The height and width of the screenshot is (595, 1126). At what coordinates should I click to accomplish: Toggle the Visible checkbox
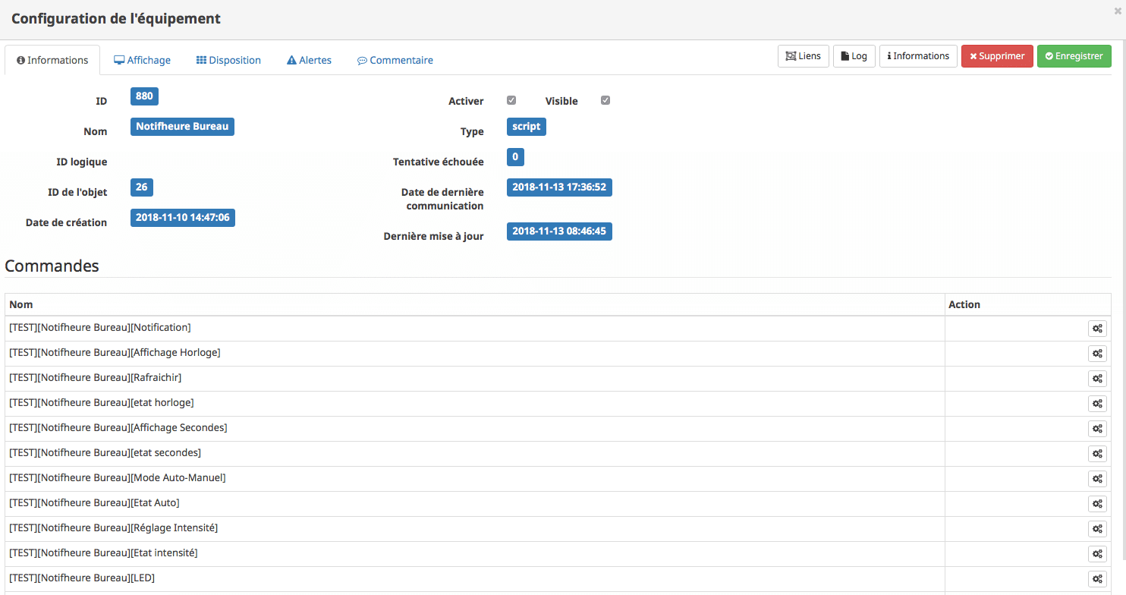(605, 100)
